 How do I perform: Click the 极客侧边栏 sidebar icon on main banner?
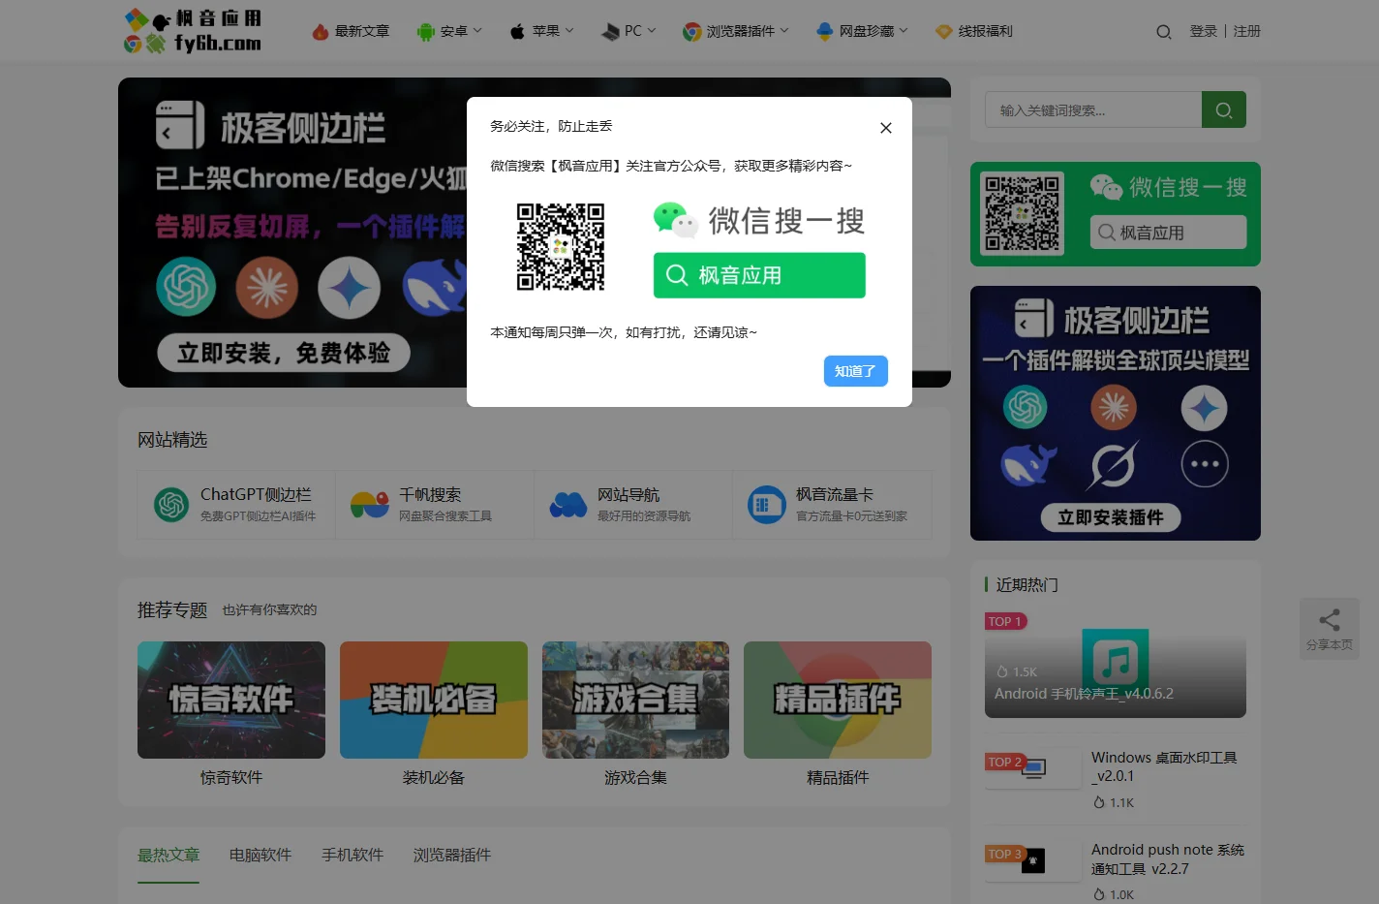click(x=180, y=125)
